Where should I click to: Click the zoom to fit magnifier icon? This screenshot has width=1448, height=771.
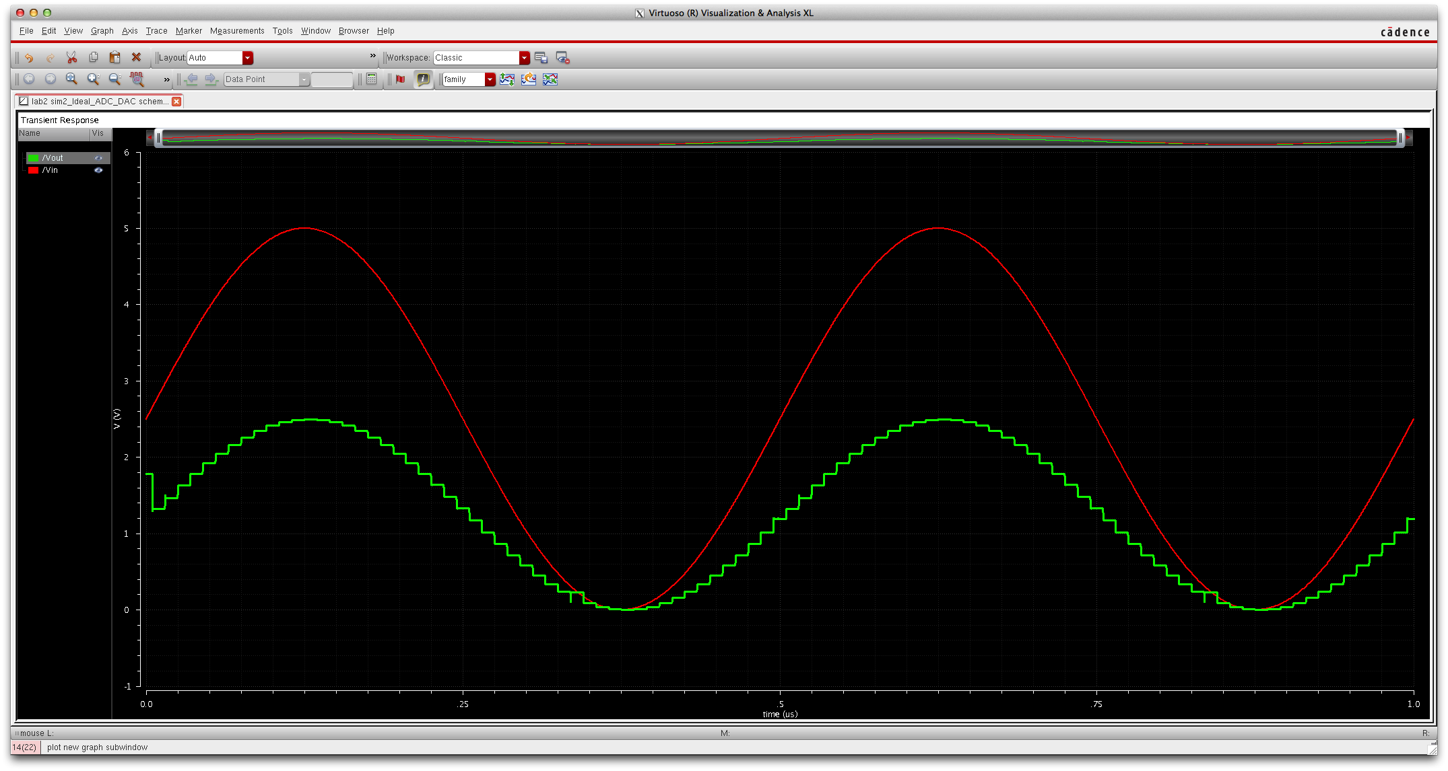(x=71, y=79)
